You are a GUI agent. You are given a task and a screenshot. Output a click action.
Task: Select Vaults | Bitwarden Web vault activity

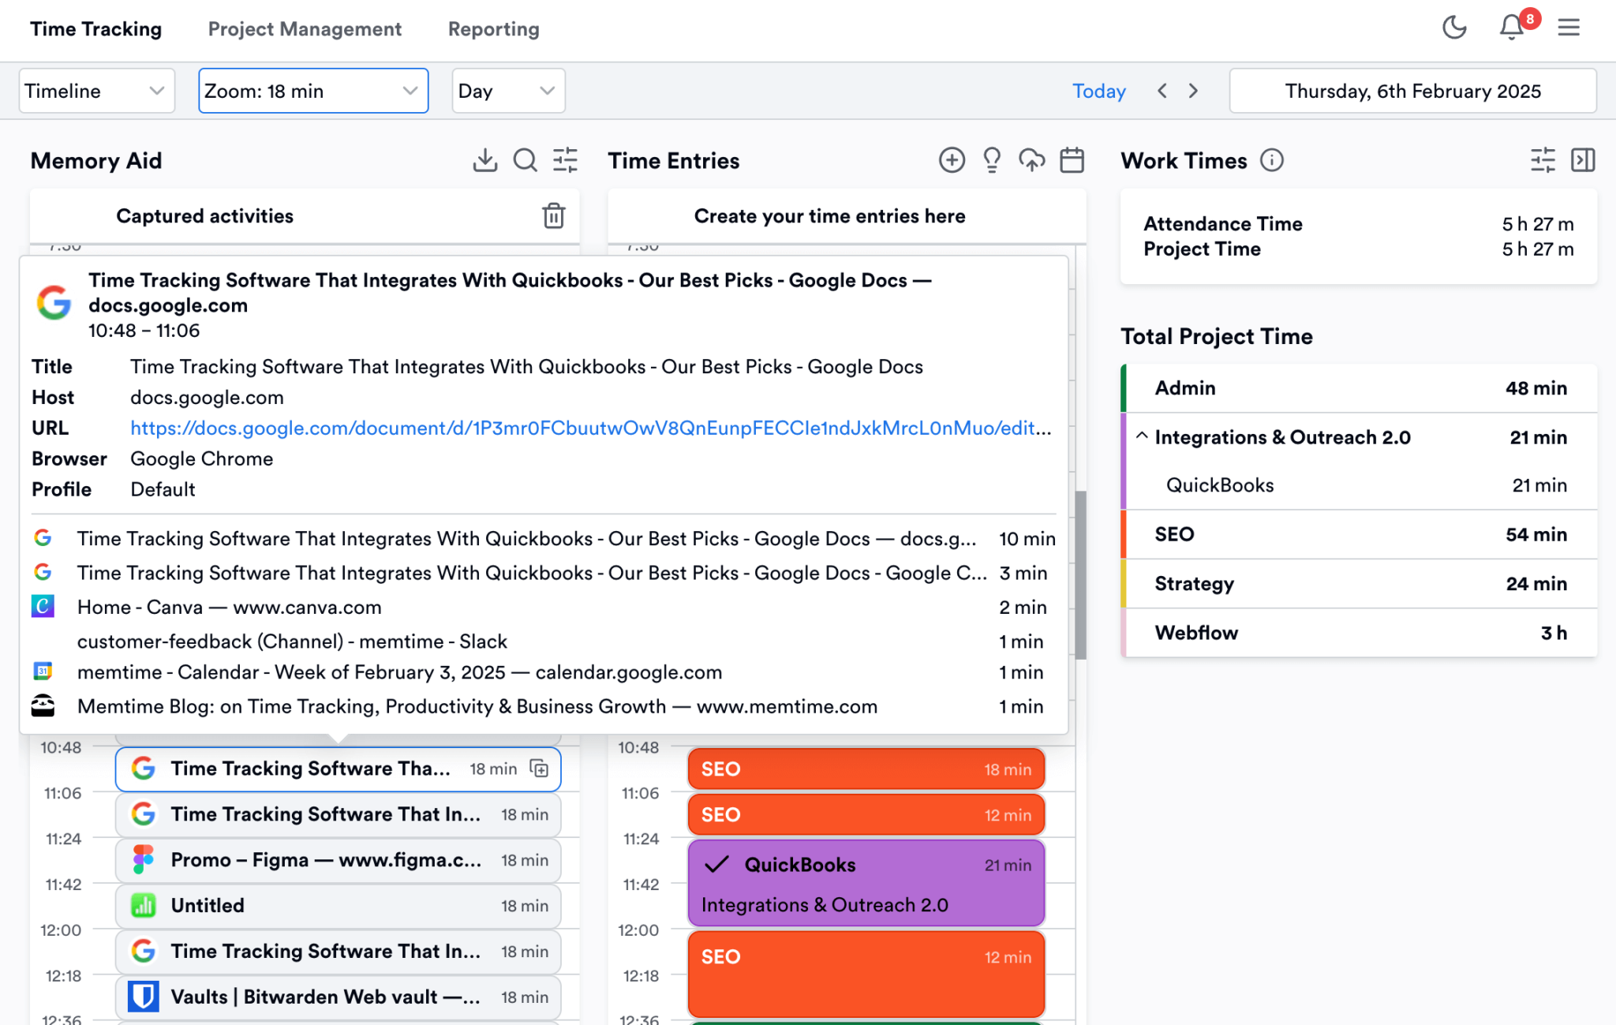click(338, 997)
